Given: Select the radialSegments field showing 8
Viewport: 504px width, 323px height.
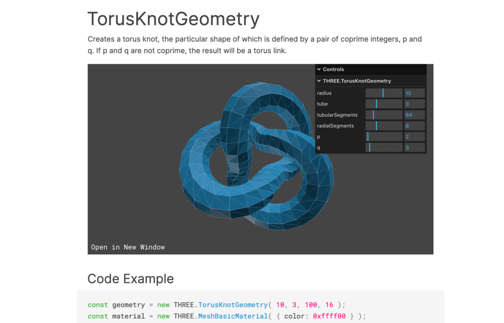Looking at the screenshot, I should click(414, 126).
